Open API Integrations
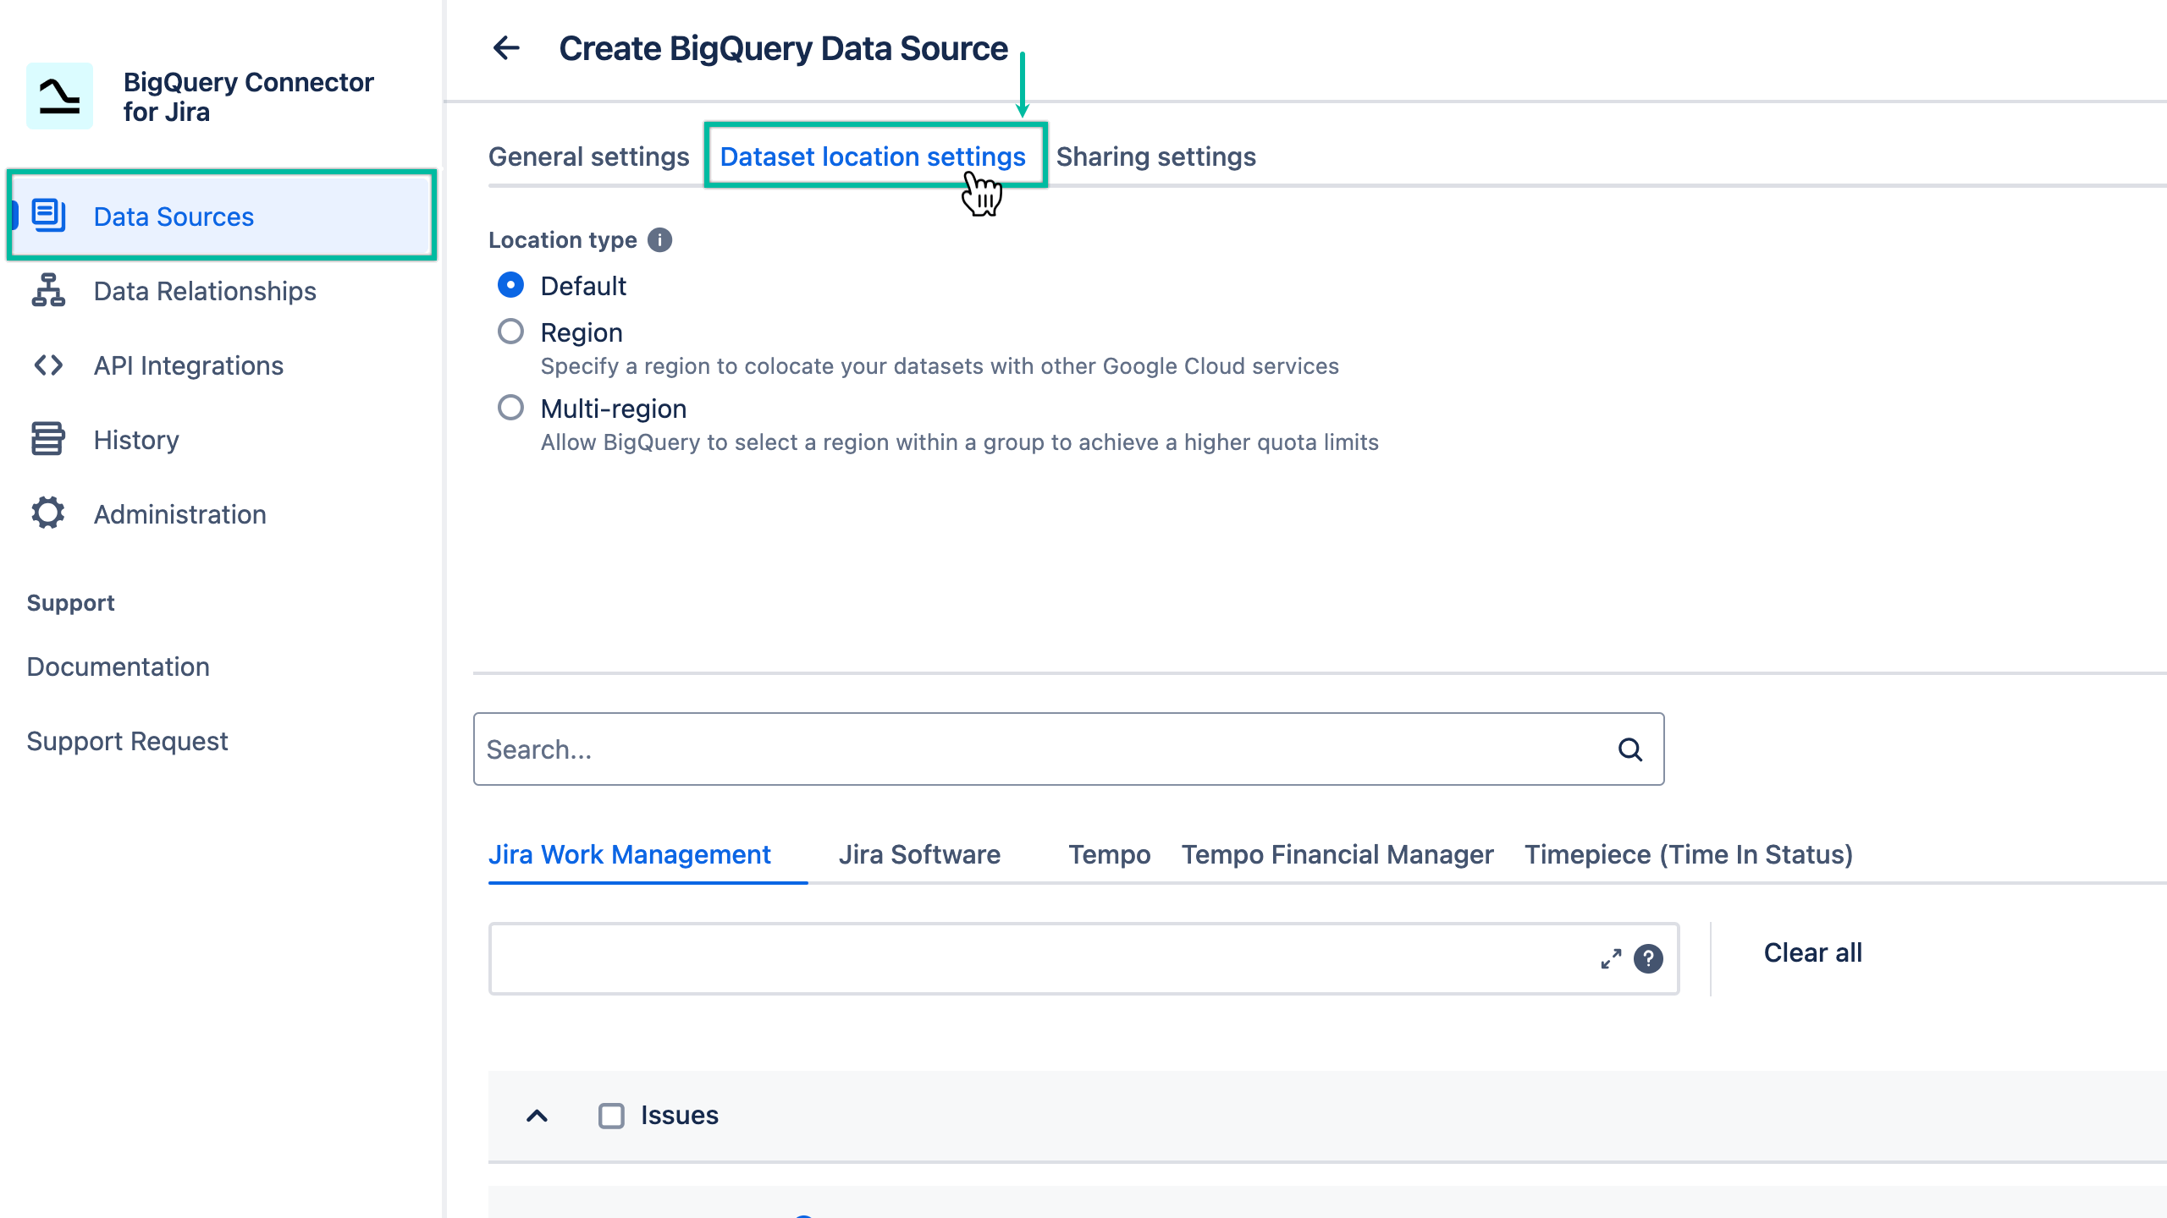 pos(188,365)
